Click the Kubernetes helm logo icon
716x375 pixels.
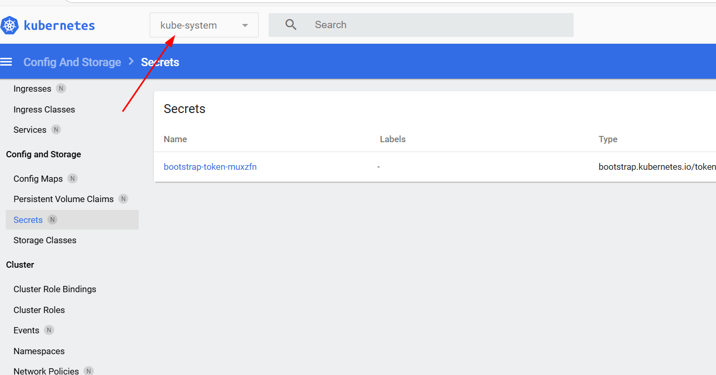click(9, 25)
